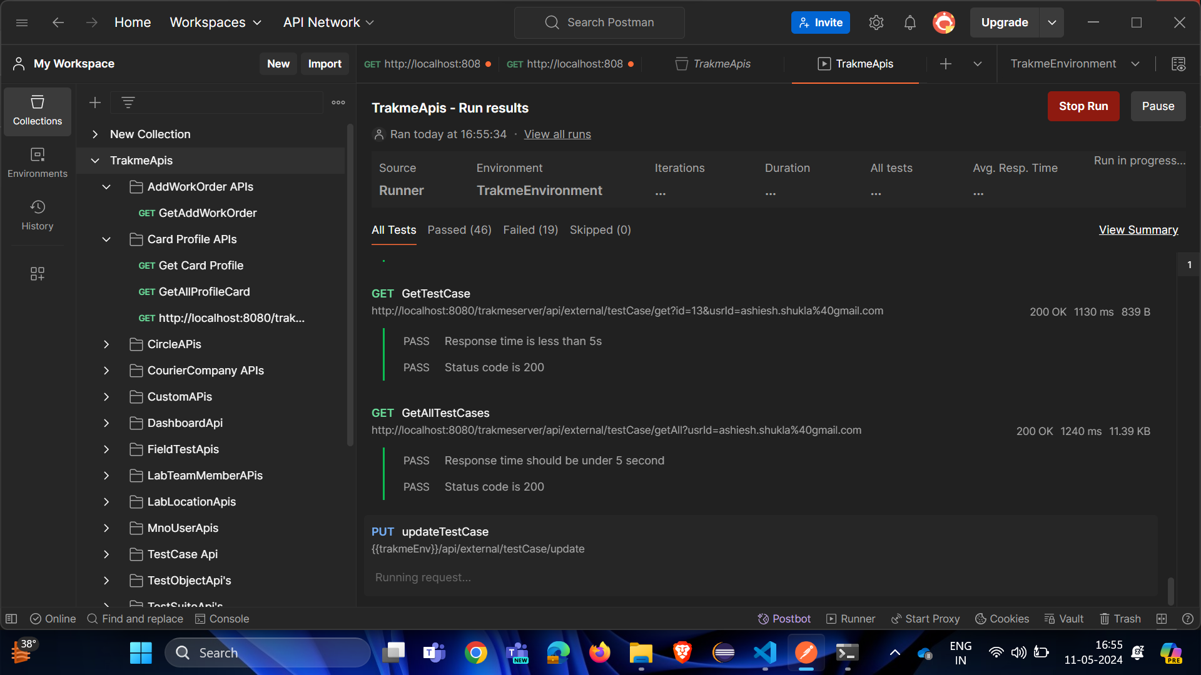Expand the CircleAPIs folder
Viewport: 1201px width, 675px height.
point(106,344)
